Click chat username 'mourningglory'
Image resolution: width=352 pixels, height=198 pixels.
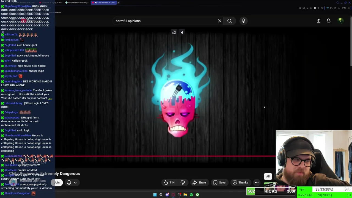pos(13,81)
